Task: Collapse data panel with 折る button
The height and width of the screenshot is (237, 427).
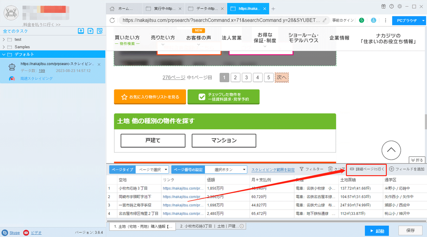Action: [x=417, y=160]
